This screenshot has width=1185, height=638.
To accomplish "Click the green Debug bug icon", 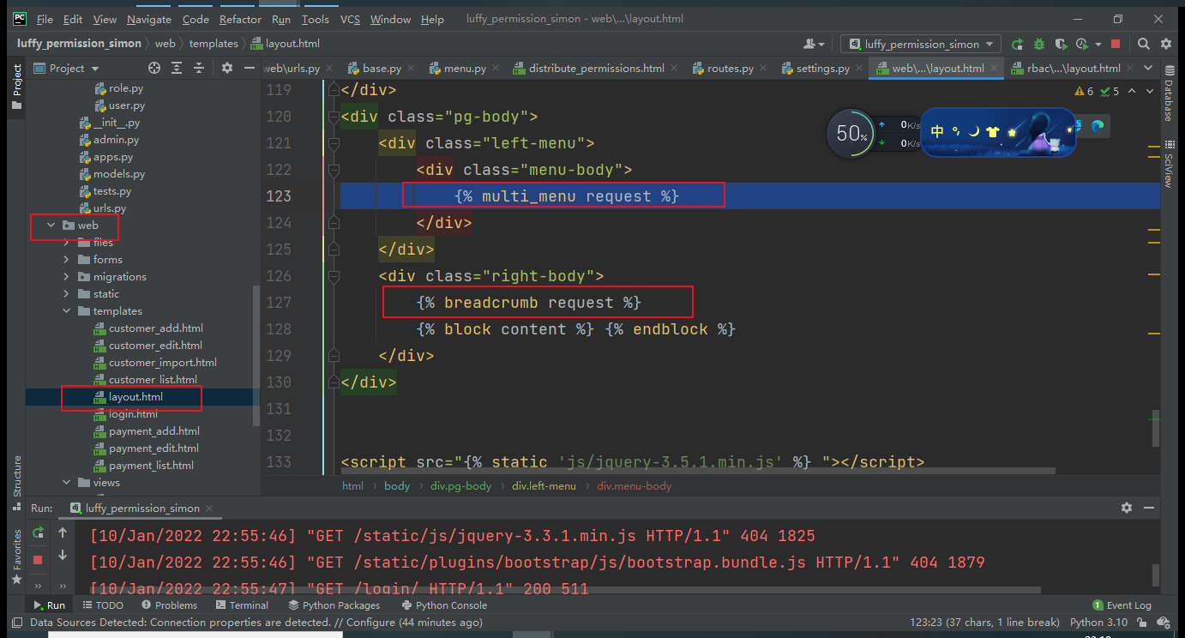I will pyautogui.click(x=1039, y=44).
